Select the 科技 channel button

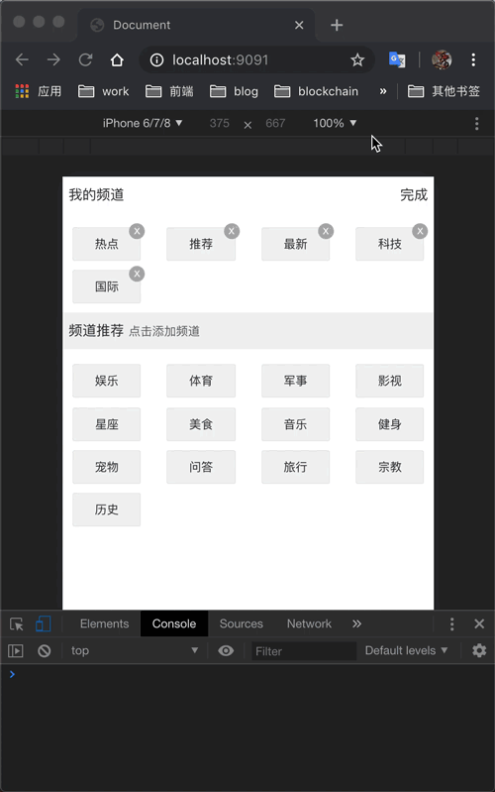pos(389,244)
